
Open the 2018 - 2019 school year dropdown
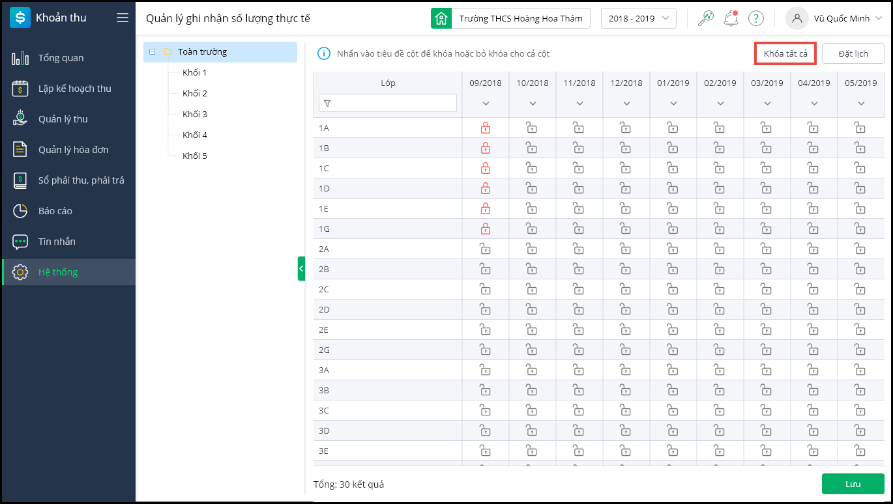coord(638,18)
